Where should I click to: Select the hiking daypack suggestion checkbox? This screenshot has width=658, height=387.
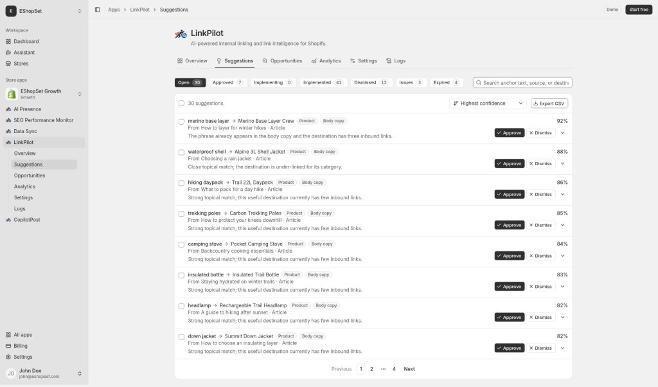(x=181, y=183)
